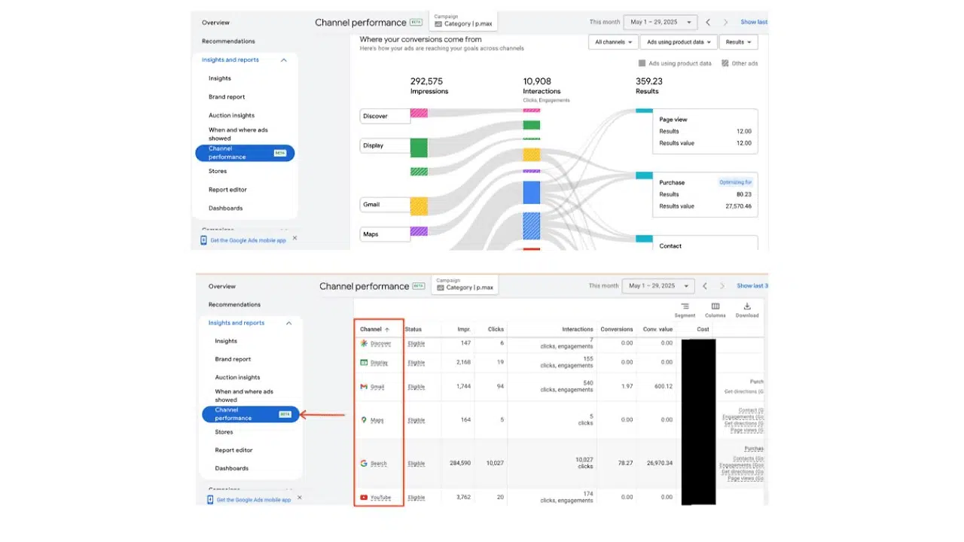Click Get the Google Ads mobile app link in the top screenshot

(x=248, y=240)
